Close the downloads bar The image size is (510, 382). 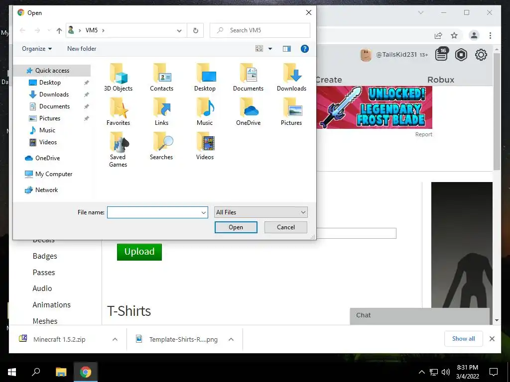click(492, 339)
